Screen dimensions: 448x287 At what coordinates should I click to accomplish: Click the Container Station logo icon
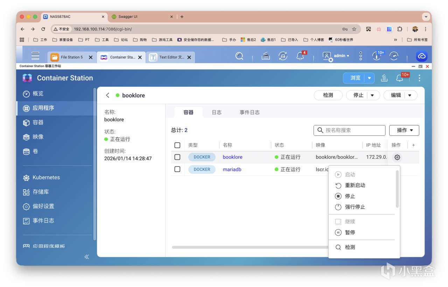(27, 78)
